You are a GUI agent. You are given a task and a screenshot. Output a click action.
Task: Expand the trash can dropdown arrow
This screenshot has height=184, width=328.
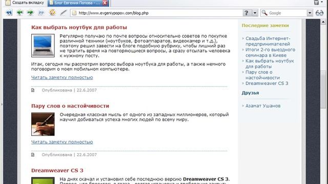322,2
